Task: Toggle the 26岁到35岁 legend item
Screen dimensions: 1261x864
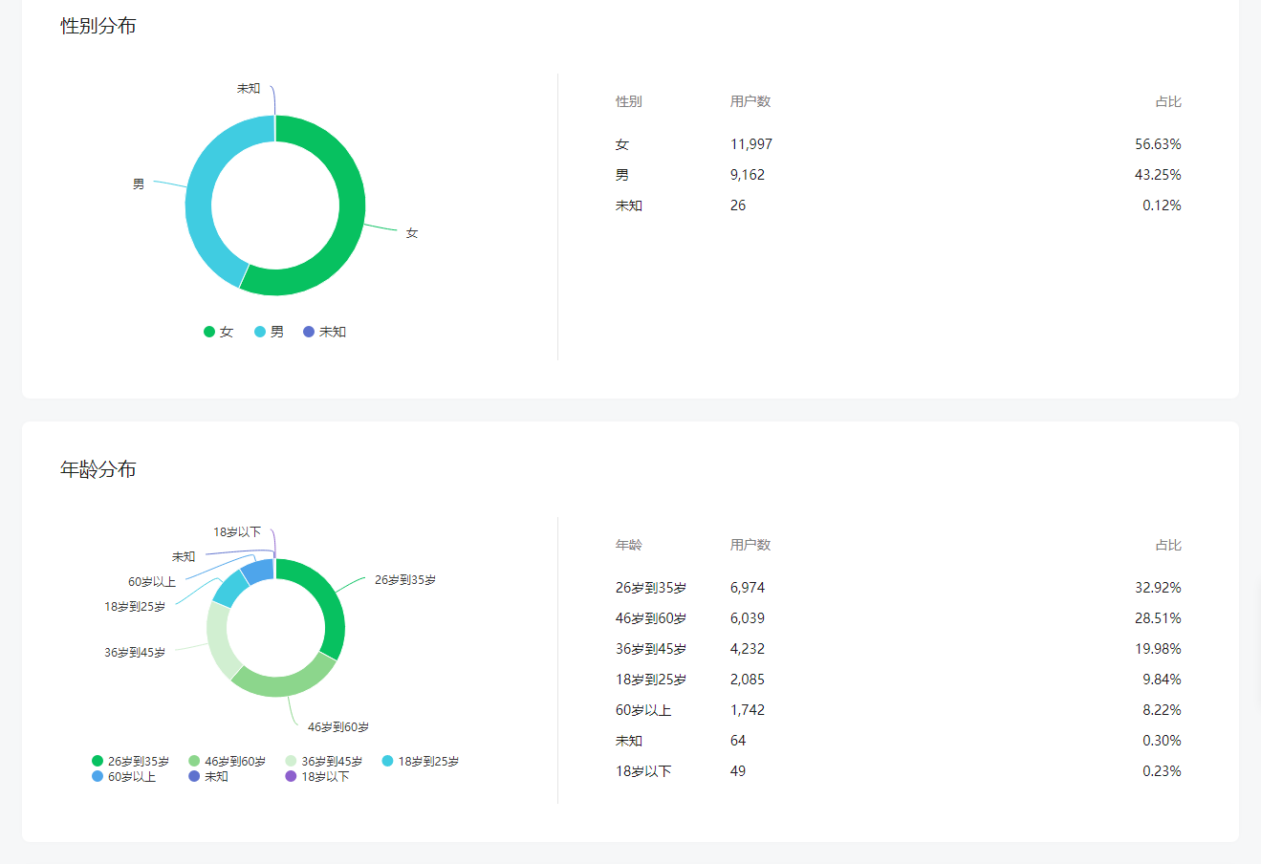Action: [130, 762]
